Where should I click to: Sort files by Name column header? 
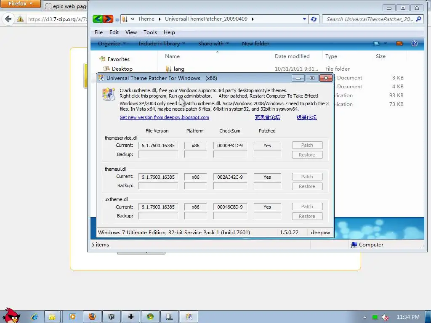coord(172,56)
